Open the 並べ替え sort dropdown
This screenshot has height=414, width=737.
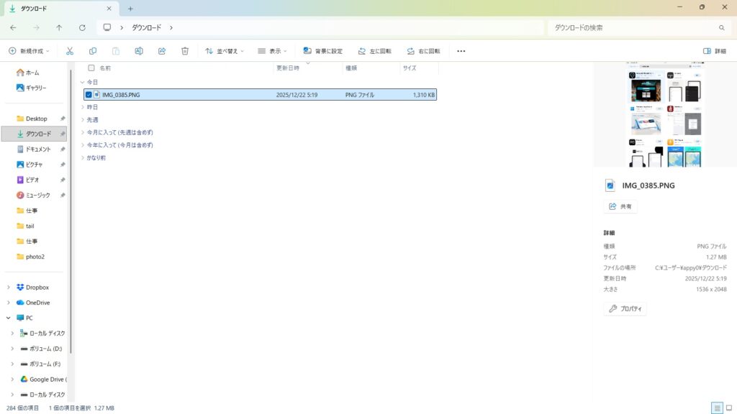(225, 51)
